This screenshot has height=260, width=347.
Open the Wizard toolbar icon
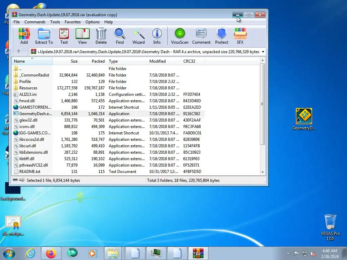point(139,36)
